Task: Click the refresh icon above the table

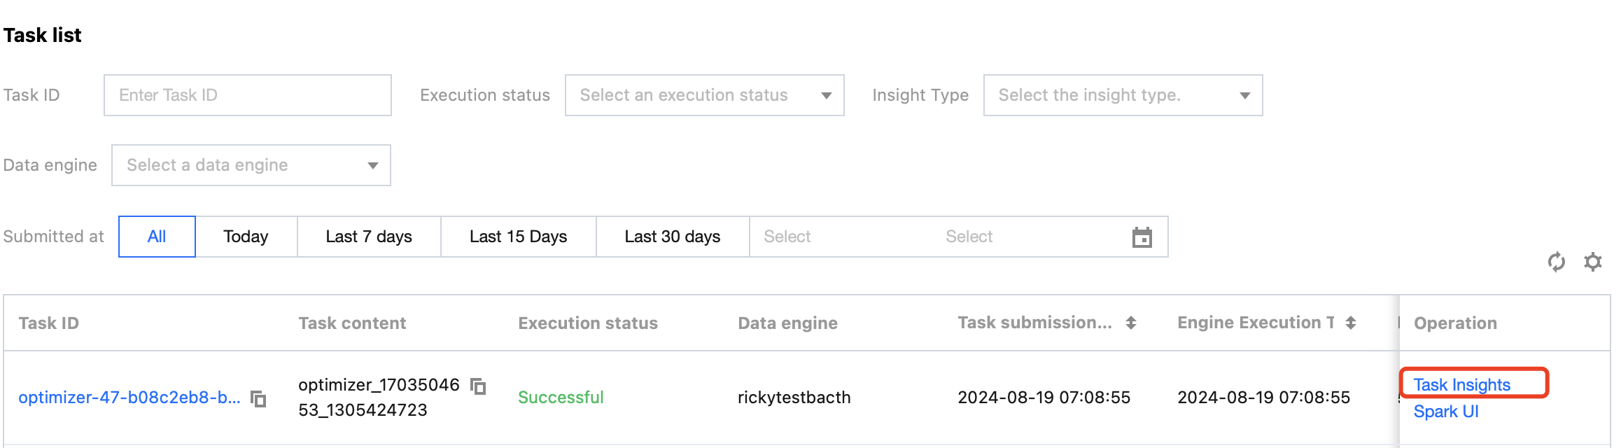Action: tap(1556, 262)
